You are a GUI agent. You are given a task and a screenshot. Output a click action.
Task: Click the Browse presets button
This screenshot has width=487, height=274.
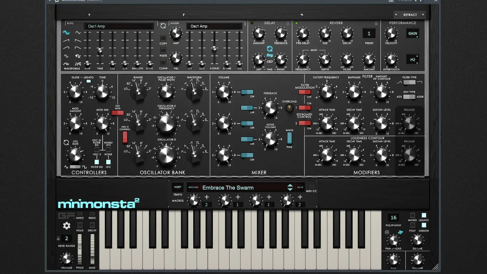pyautogui.click(x=193, y=187)
